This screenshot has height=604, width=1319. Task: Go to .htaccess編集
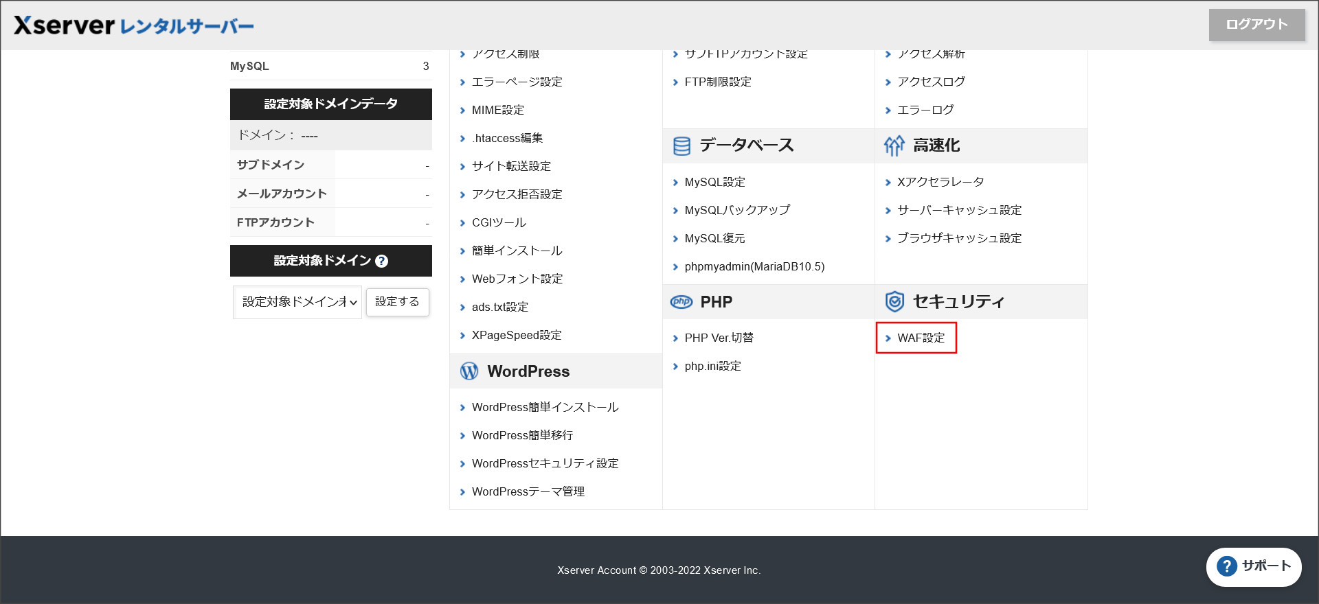click(507, 138)
